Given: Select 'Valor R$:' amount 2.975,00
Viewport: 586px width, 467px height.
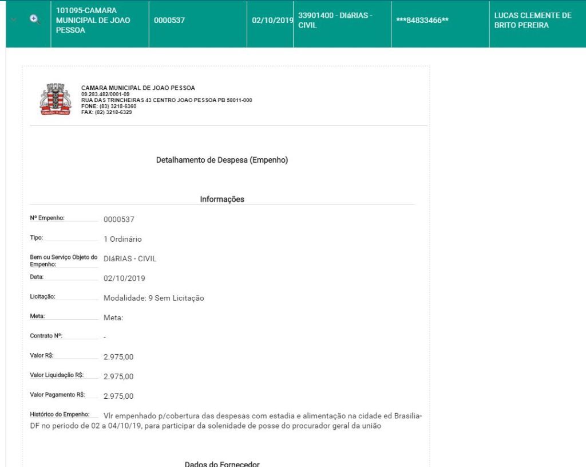Looking at the screenshot, I should (118, 357).
